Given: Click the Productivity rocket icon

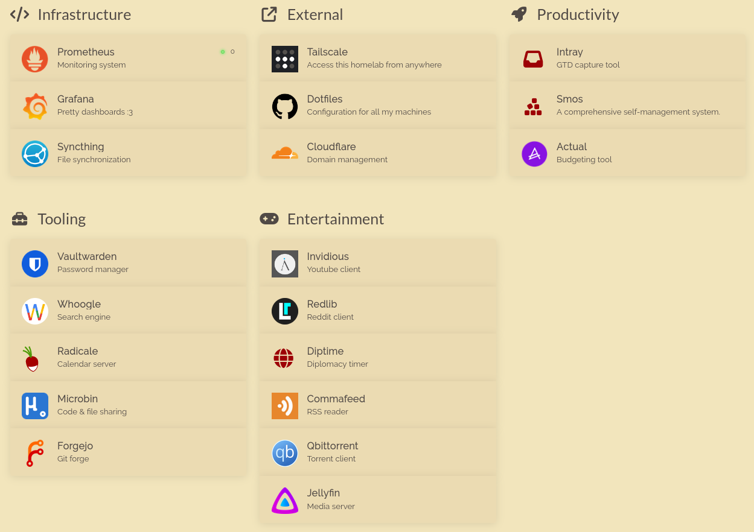Looking at the screenshot, I should pyautogui.click(x=519, y=14).
